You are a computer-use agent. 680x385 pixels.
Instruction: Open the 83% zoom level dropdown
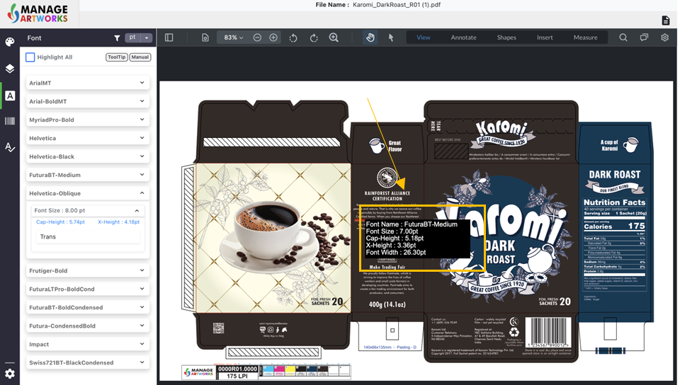coord(233,38)
